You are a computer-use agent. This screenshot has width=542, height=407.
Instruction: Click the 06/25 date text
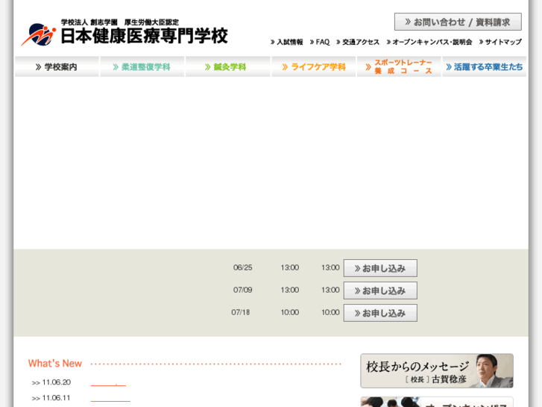click(242, 267)
